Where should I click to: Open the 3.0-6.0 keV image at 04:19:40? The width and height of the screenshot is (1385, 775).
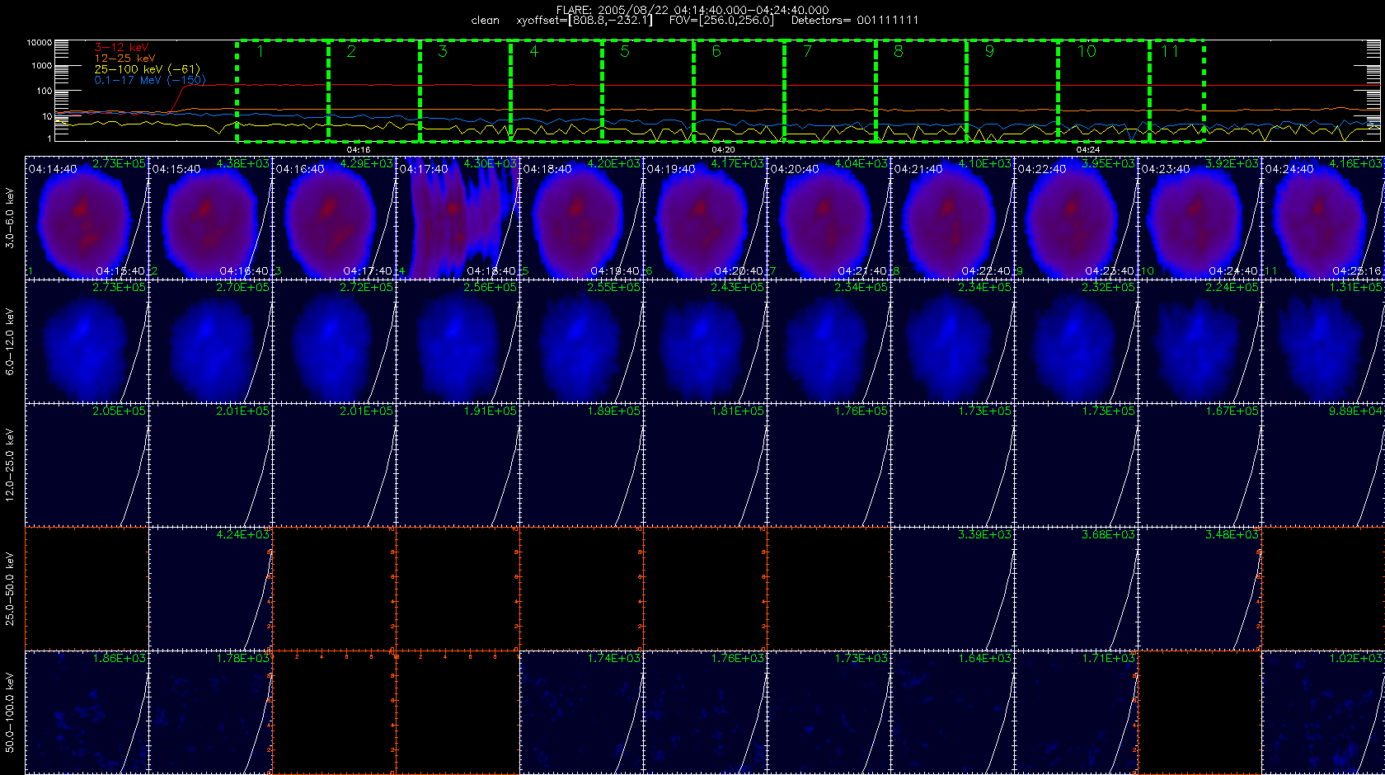(x=705, y=218)
